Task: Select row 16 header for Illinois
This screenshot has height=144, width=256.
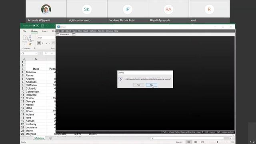Action: pos(22,111)
